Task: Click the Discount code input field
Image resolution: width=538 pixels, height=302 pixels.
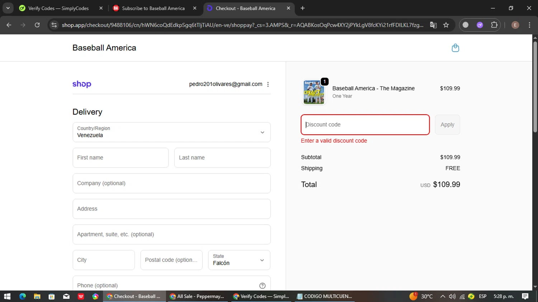Action: pos(365,125)
